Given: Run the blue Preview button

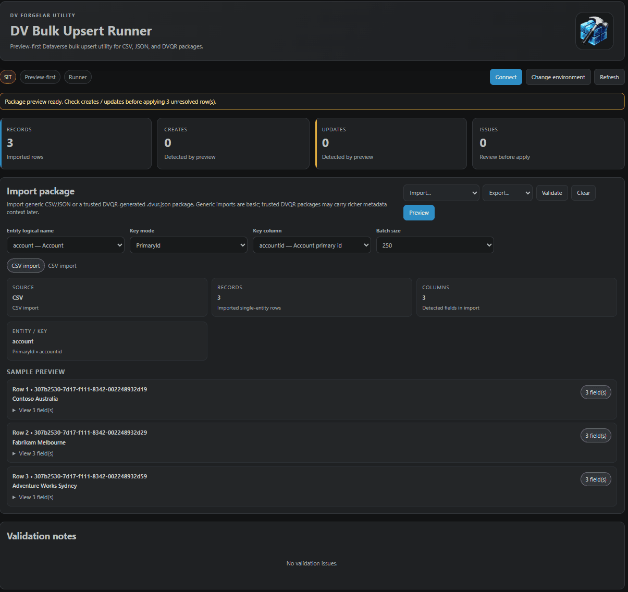Looking at the screenshot, I should coord(419,213).
